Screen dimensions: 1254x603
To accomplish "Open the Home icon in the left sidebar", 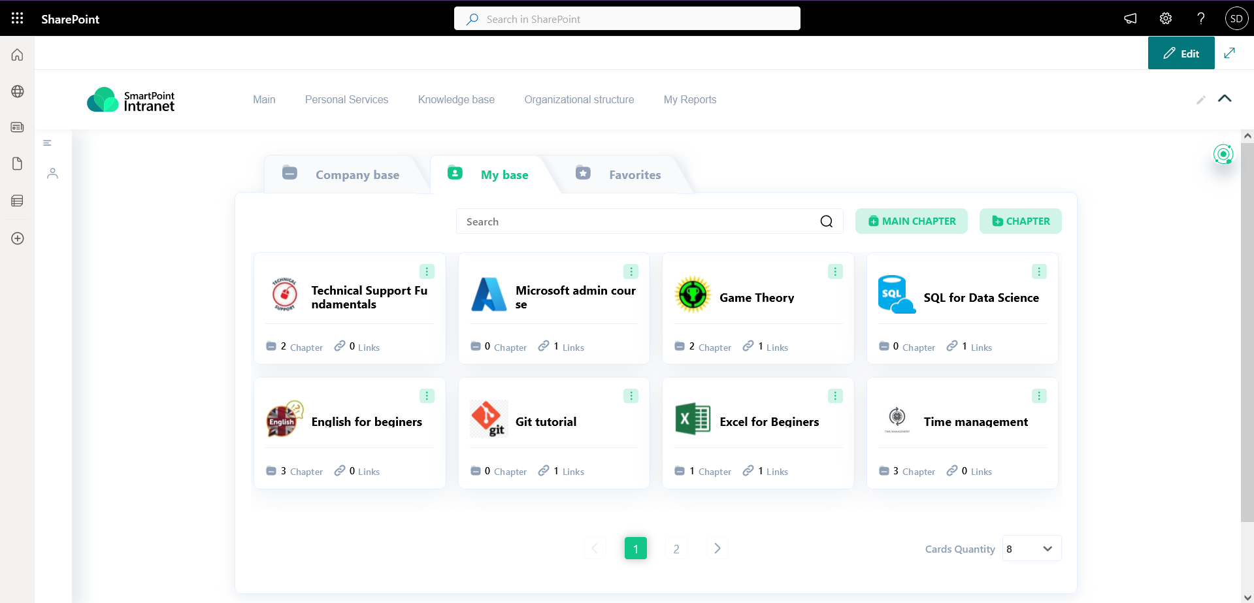I will point(16,54).
